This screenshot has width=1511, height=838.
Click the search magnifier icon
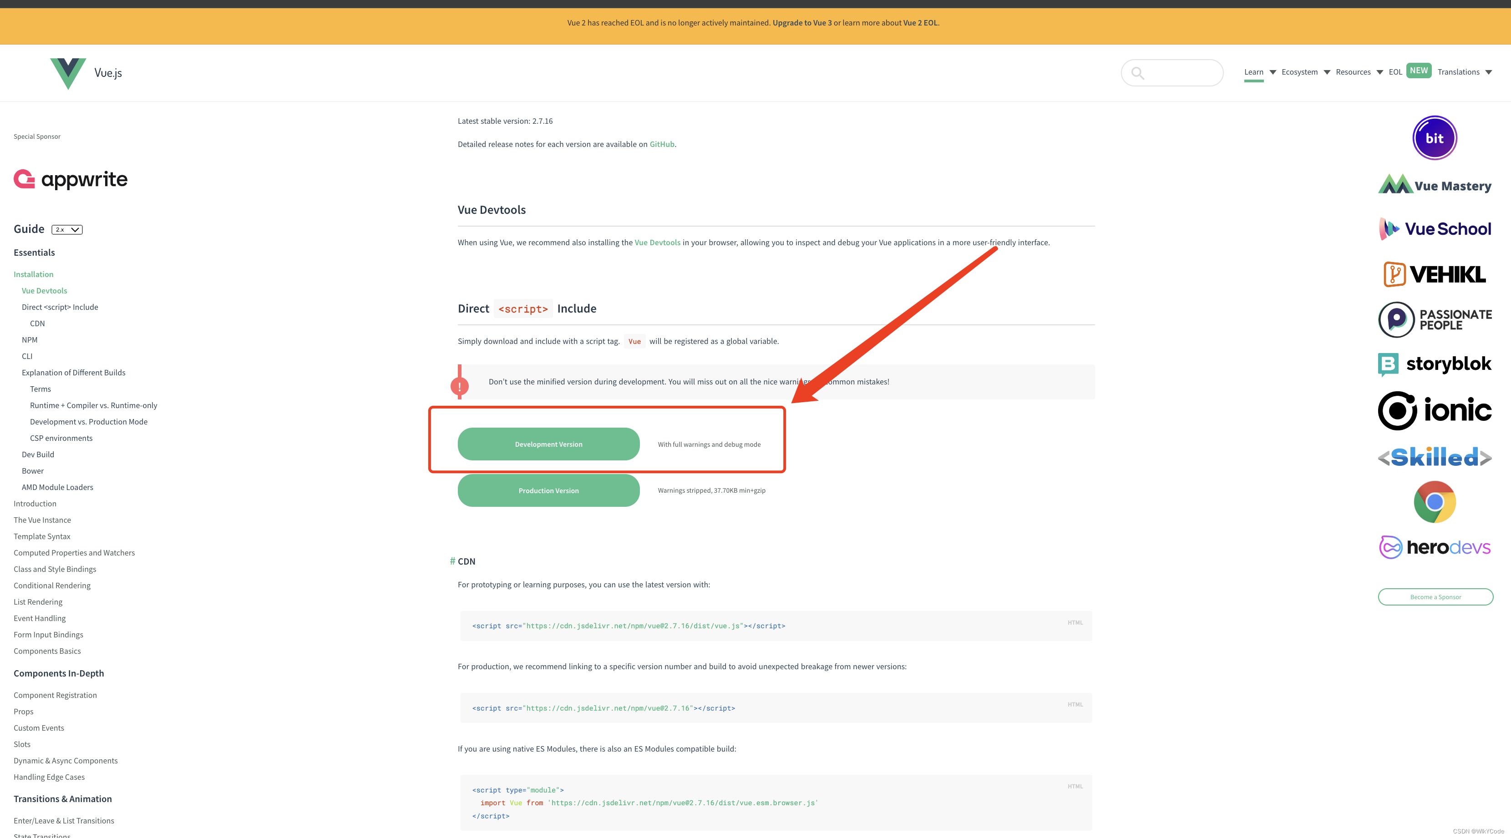tap(1137, 73)
